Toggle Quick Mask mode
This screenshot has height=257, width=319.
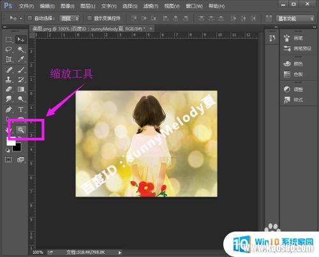pos(8,160)
